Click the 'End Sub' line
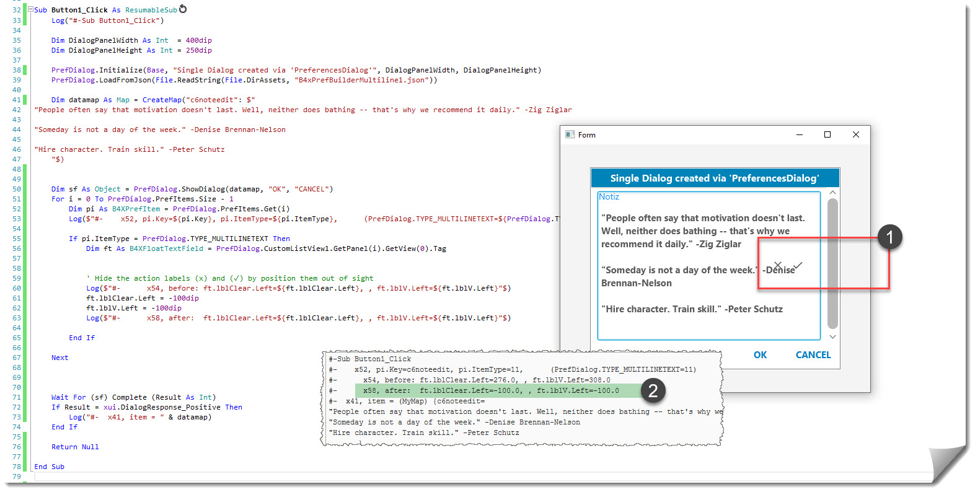Viewport: 975px width, 492px height. (x=49, y=467)
